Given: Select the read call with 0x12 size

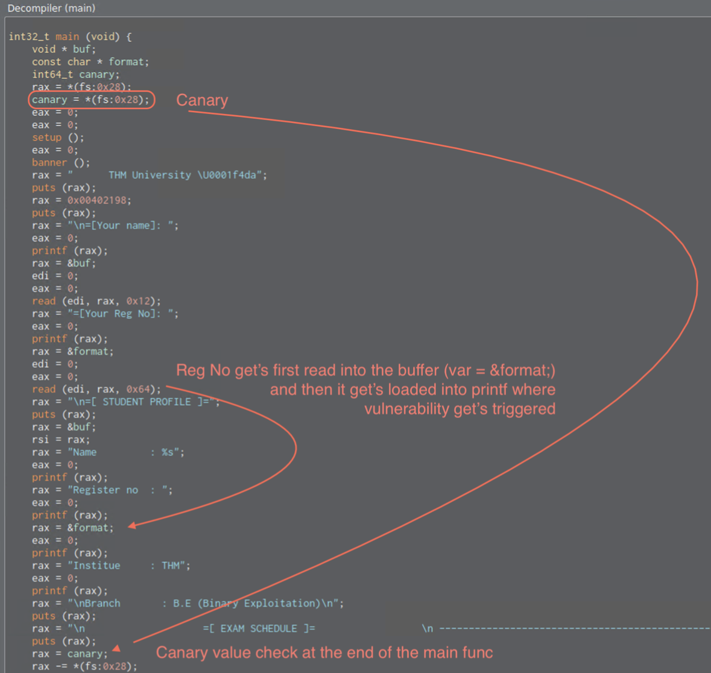Looking at the screenshot, I should tap(96, 301).
